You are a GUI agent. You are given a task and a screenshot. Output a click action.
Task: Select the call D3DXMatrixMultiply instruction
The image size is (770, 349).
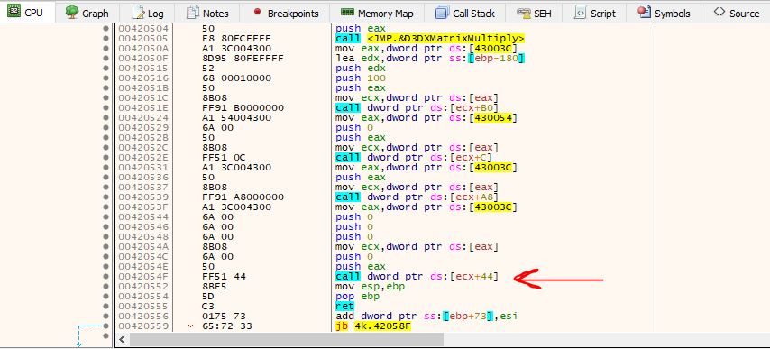[x=430, y=38]
